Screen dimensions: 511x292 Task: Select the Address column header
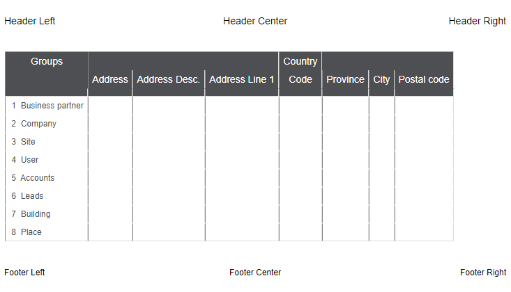pos(110,80)
